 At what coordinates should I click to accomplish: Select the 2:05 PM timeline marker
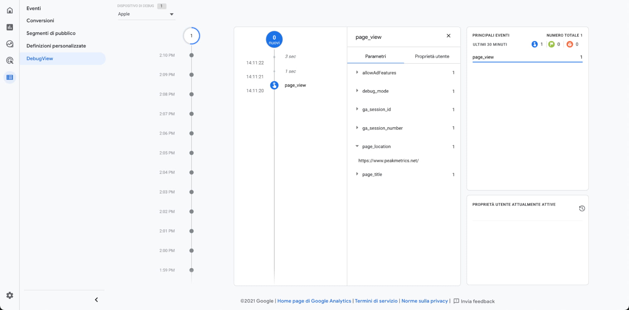click(191, 153)
